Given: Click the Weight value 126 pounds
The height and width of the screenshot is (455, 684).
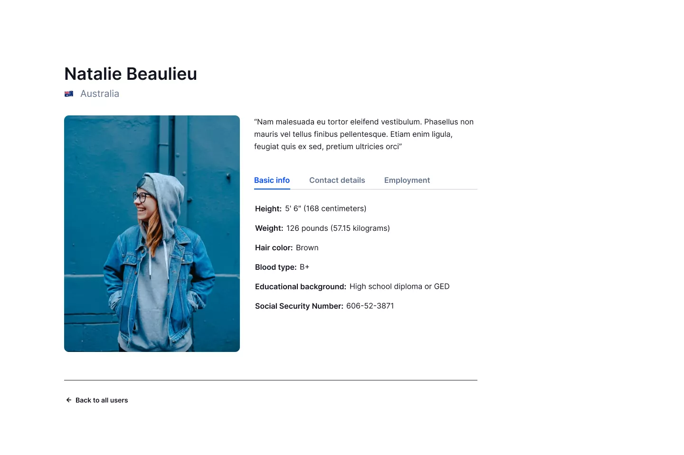Looking at the screenshot, I should click(x=338, y=228).
